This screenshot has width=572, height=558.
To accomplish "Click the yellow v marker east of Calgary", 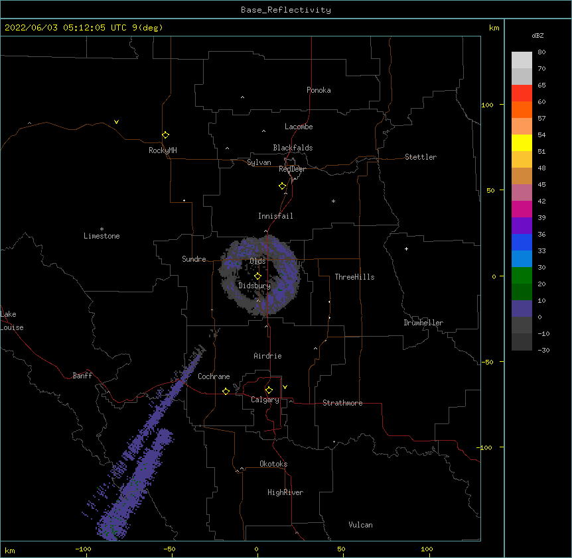I will [x=285, y=387].
